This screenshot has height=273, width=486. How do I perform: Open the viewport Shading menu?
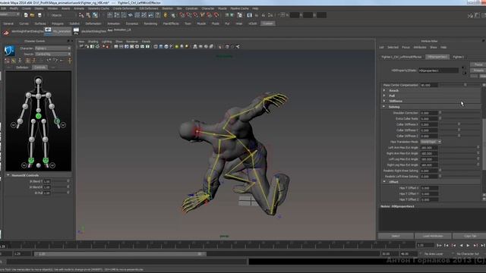coord(93,41)
